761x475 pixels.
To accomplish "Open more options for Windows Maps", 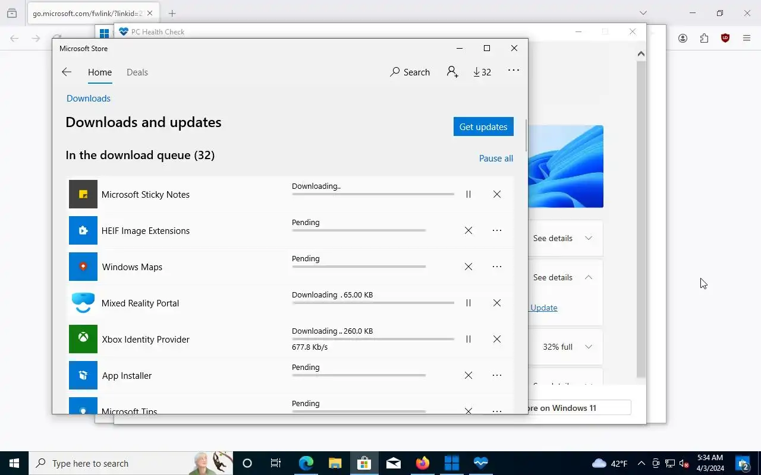I will (497, 267).
